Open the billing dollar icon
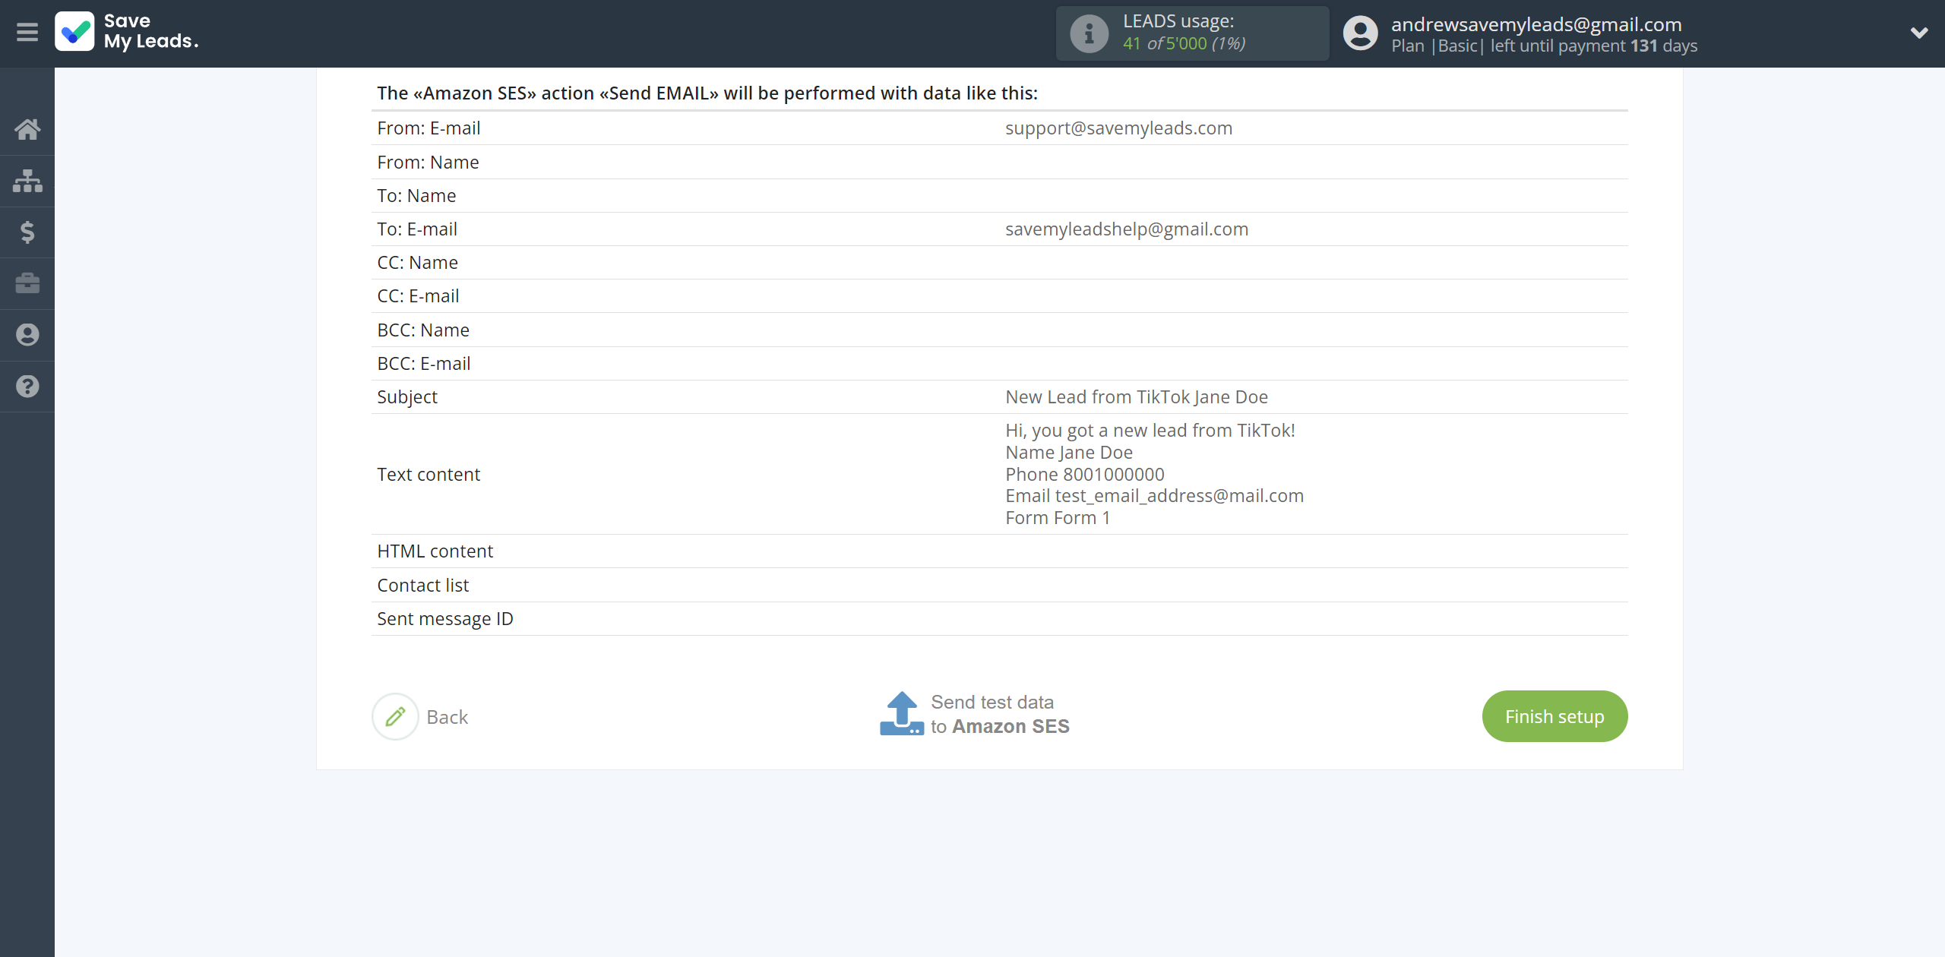The height and width of the screenshot is (957, 1945). point(27,232)
